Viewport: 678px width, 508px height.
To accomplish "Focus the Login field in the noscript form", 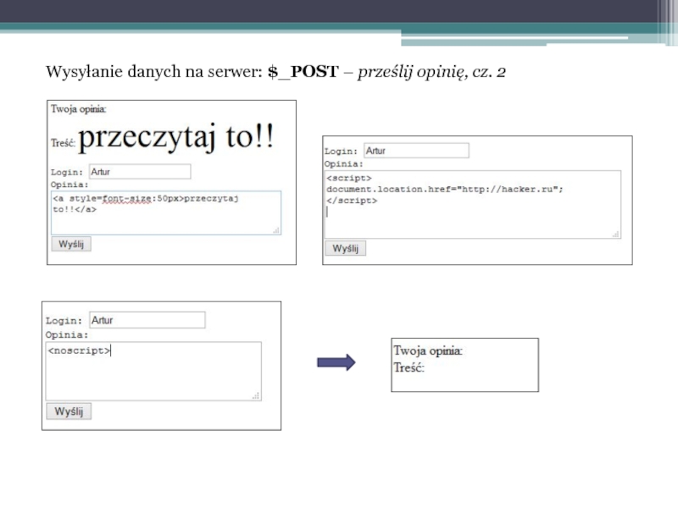I will pos(147,320).
